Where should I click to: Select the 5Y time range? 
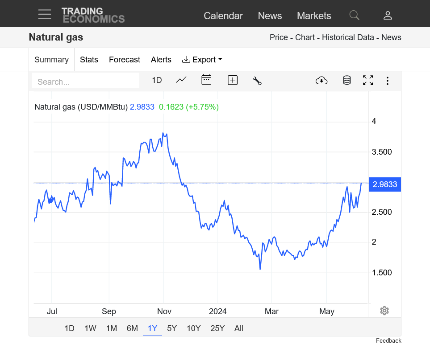click(x=172, y=328)
